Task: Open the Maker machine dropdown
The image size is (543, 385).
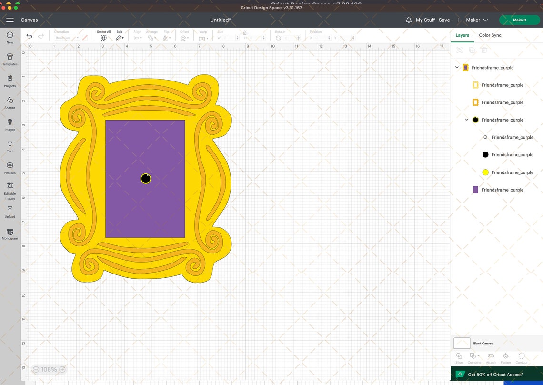Action: pyautogui.click(x=477, y=20)
